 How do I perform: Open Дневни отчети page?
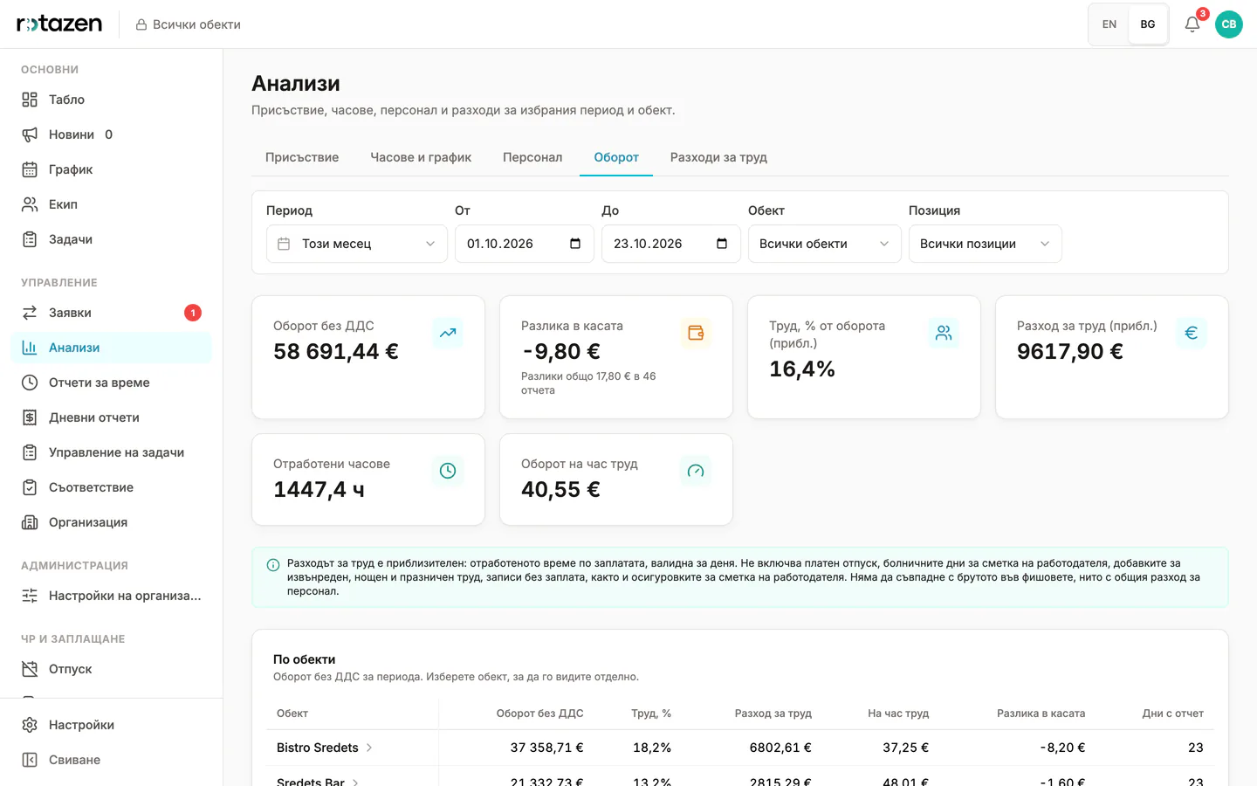[x=112, y=417]
